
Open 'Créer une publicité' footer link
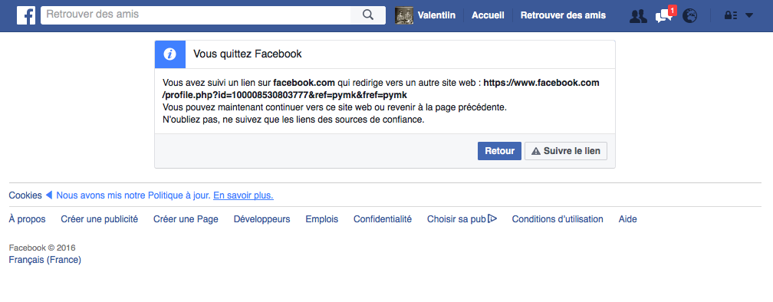(x=100, y=219)
